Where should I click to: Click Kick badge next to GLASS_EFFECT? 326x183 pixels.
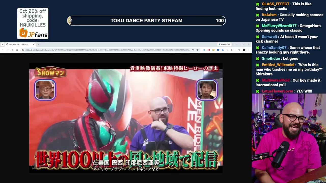(258, 4)
